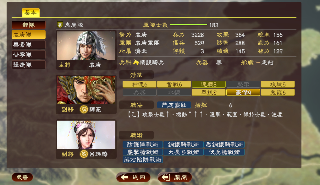Click the exit door icon on 關閉
The height and width of the screenshot is (185, 320).
[x=166, y=177]
